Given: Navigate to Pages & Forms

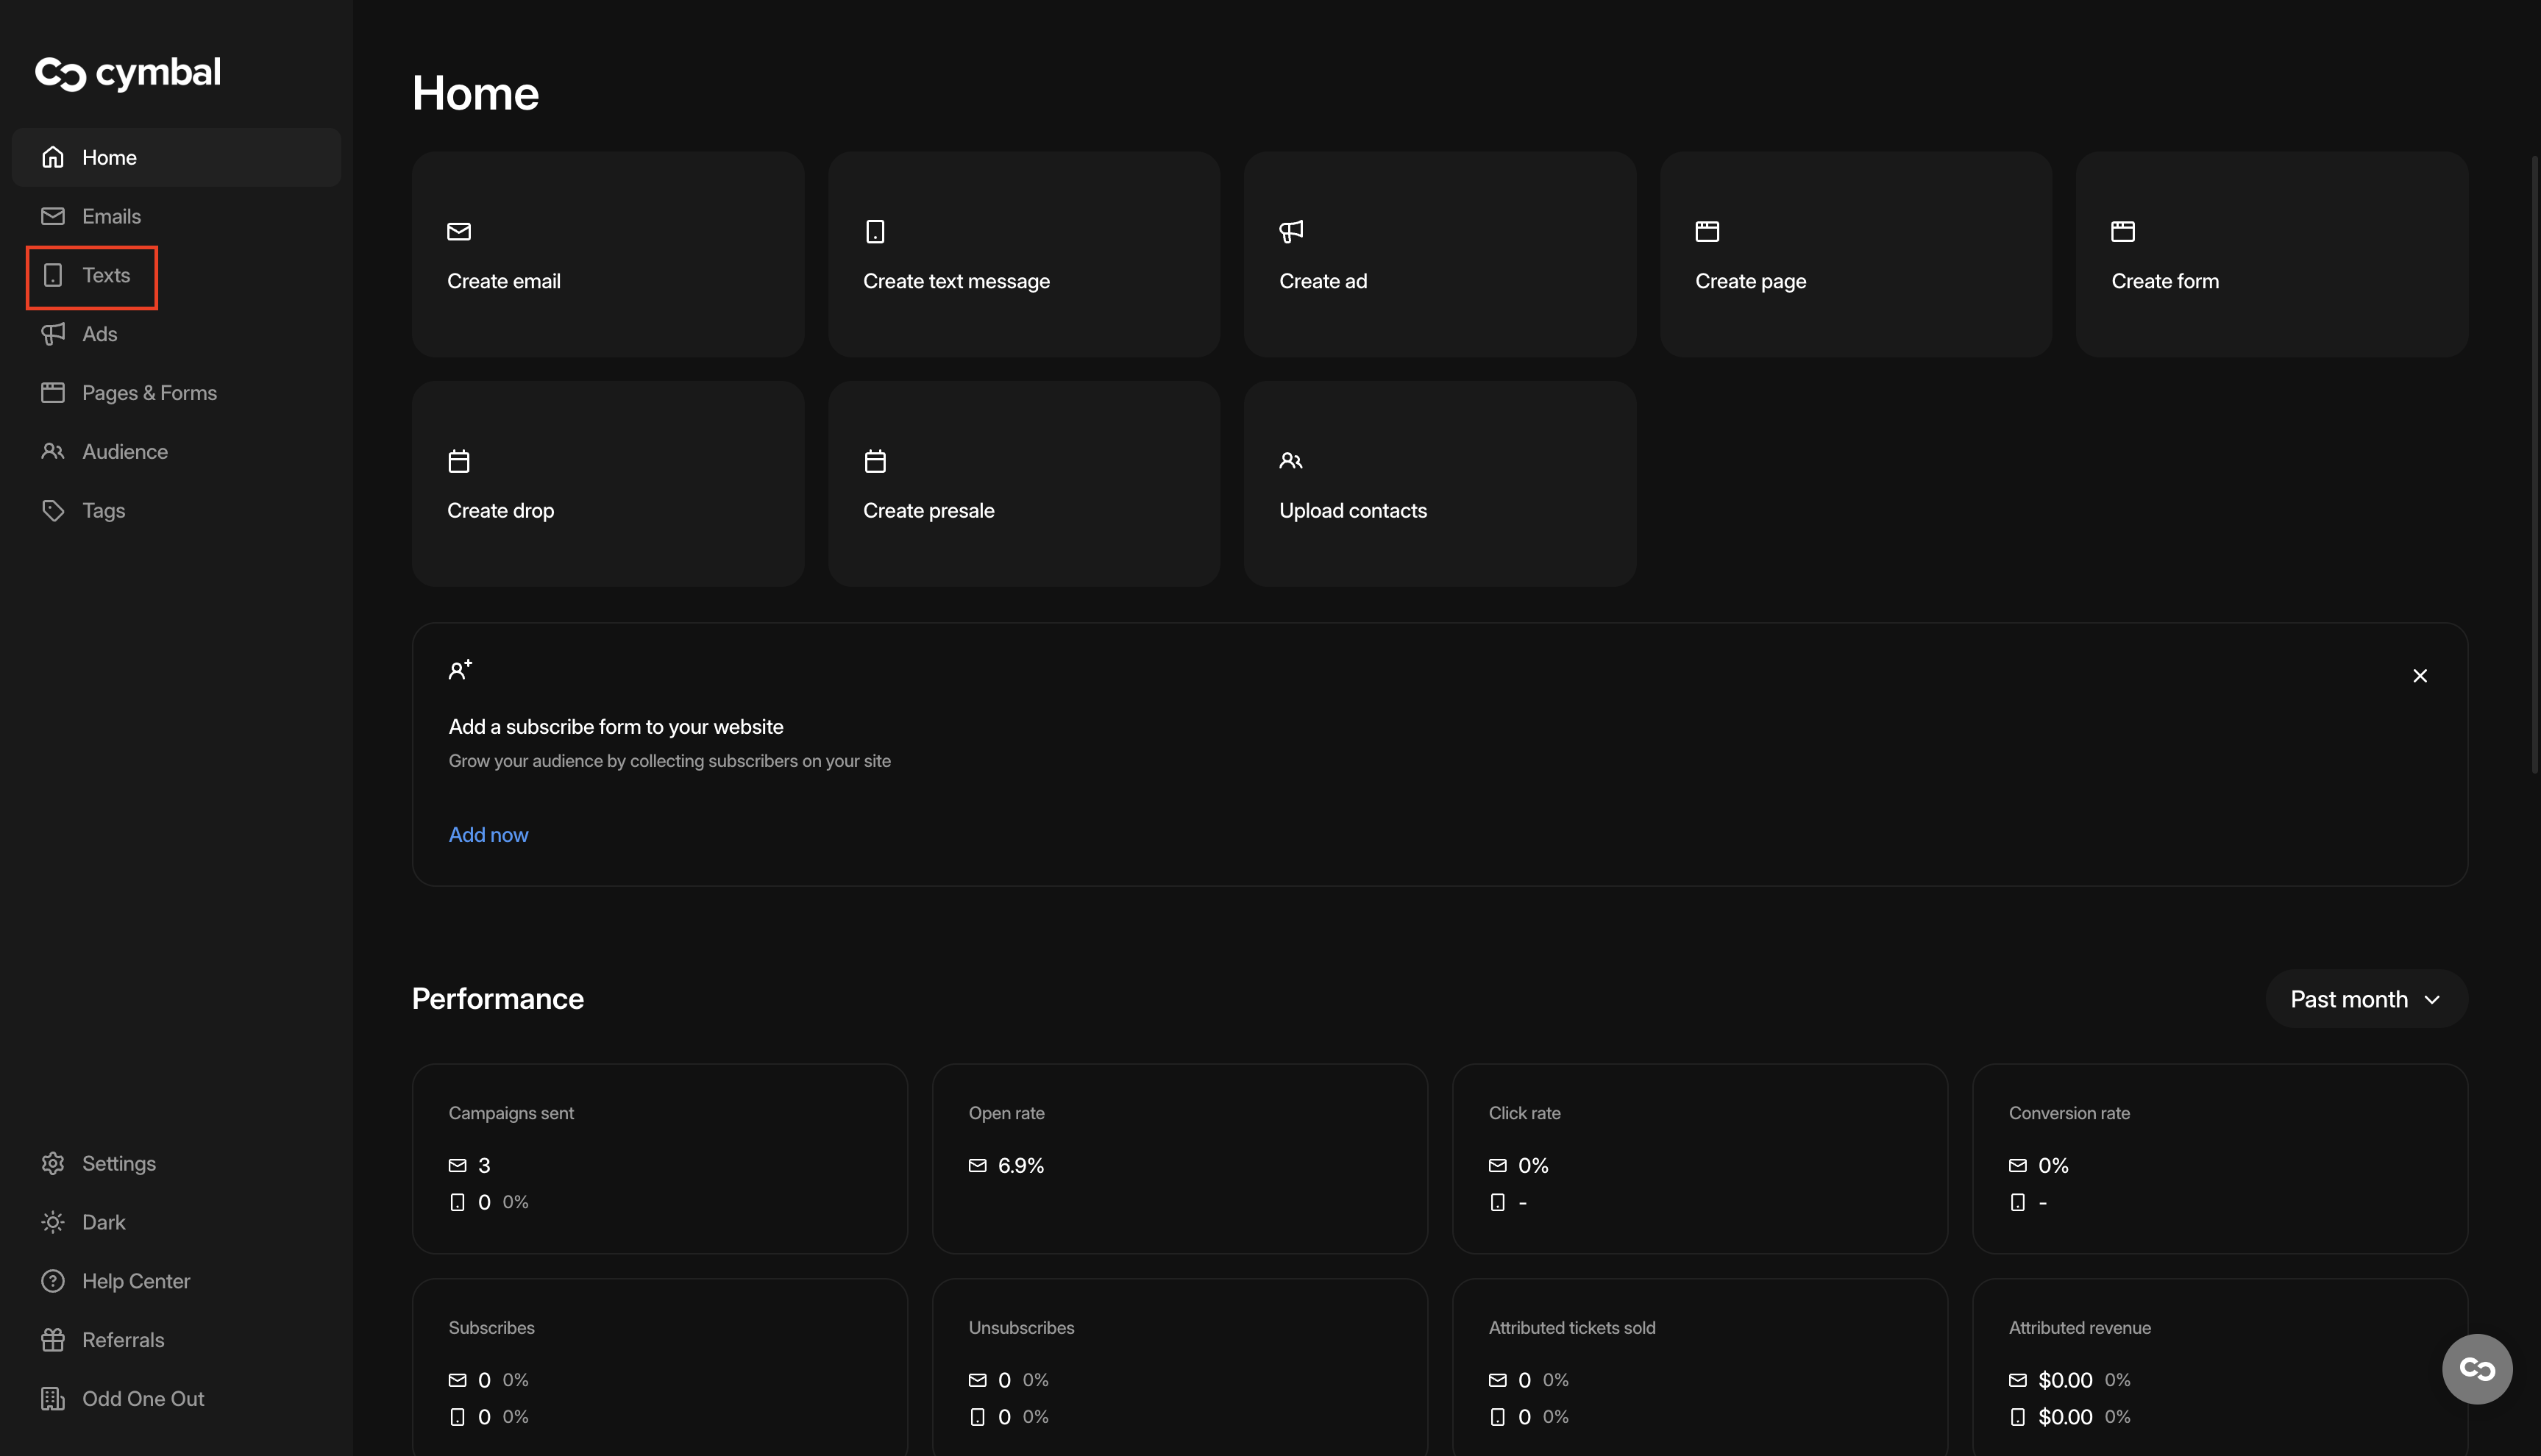Looking at the screenshot, I should click(149, 393).
